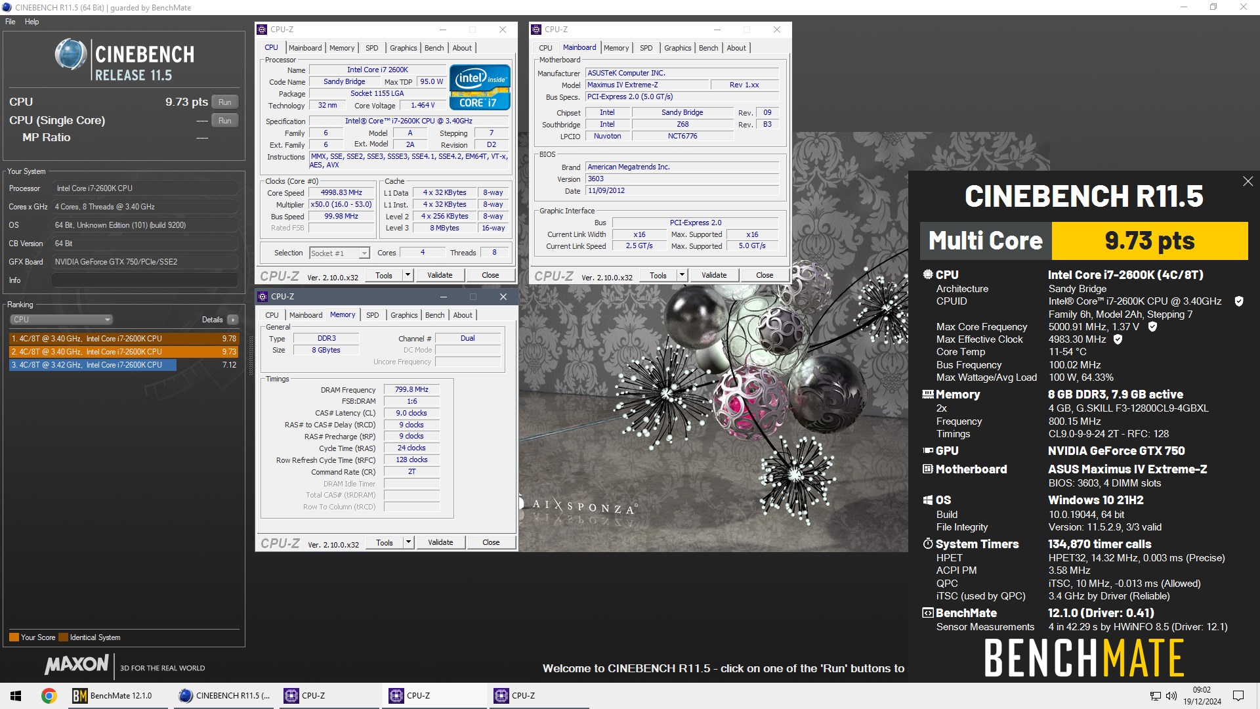Click the GFX Board GeForce GTX 750 field
This screenshot has height=709, width=1260.
coord(144,262)
